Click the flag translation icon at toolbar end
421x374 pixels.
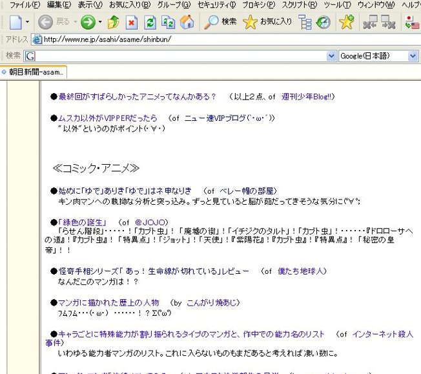pyautogui.click(x=412, y=22)
